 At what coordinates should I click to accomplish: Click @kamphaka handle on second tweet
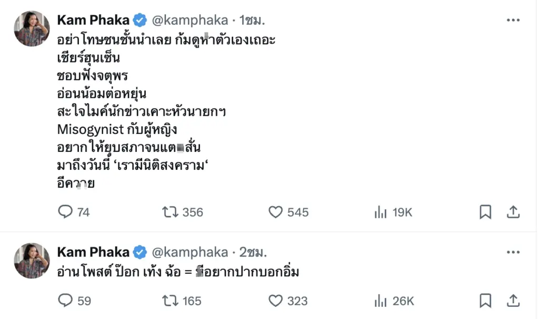190,252
